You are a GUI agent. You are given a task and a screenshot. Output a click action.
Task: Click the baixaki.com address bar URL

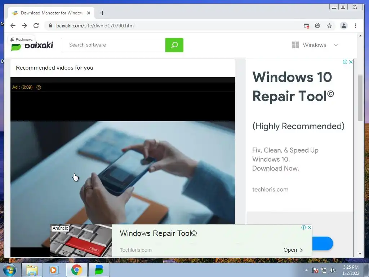tap(95, 26)
